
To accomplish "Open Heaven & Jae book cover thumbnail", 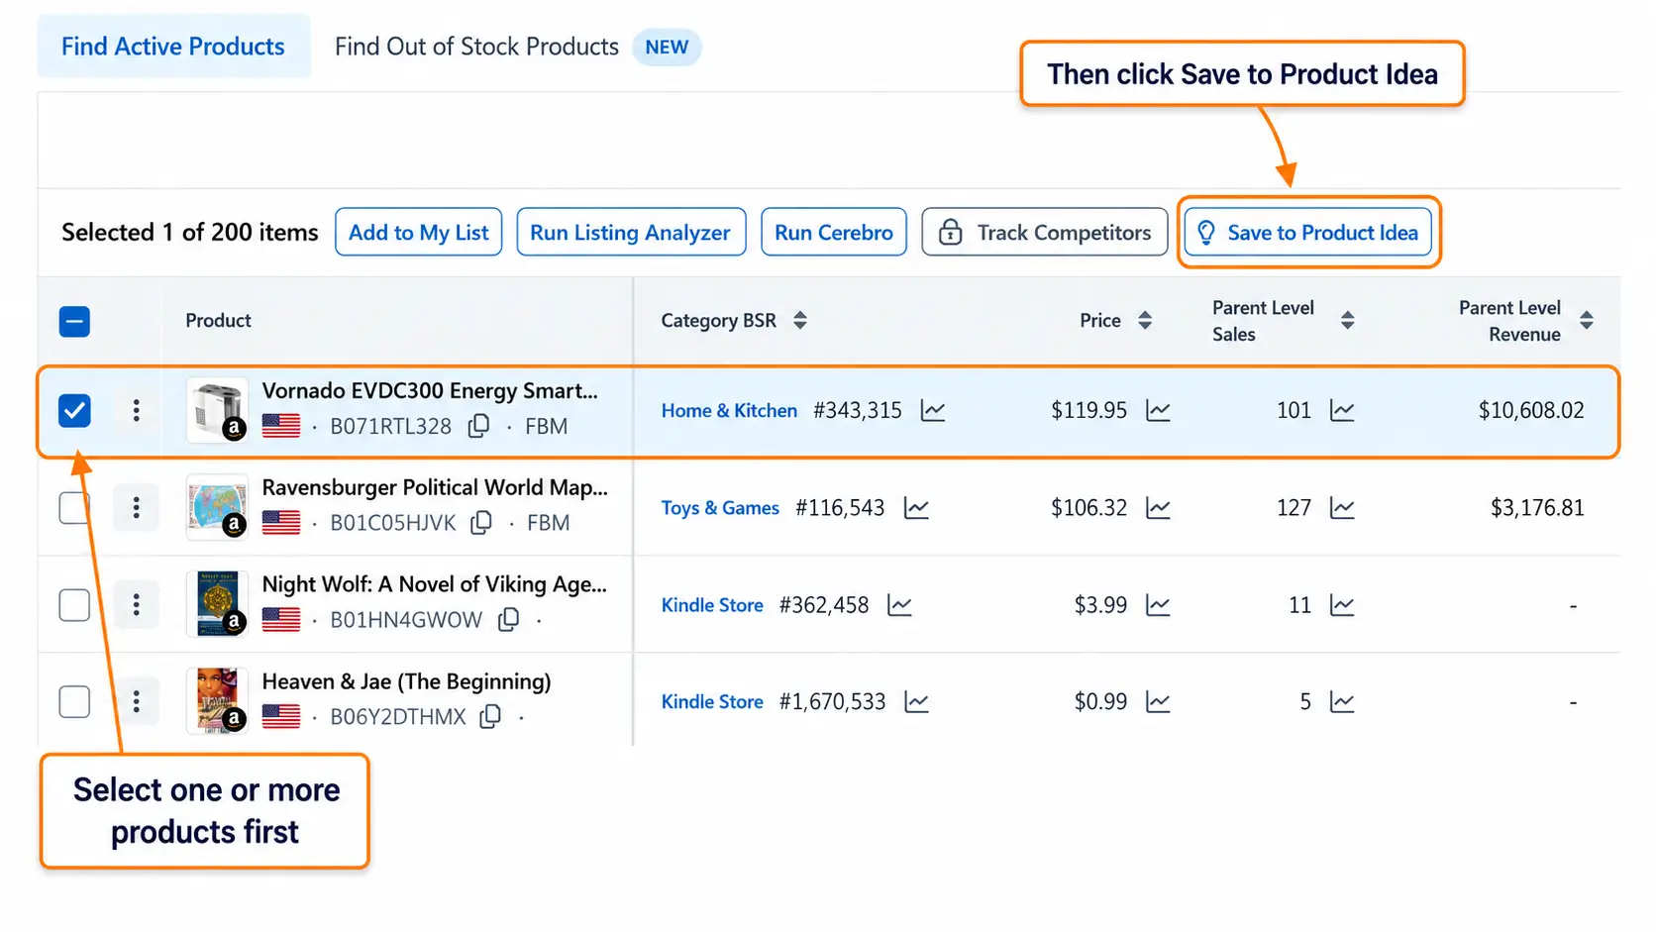I will pos(217,700).
